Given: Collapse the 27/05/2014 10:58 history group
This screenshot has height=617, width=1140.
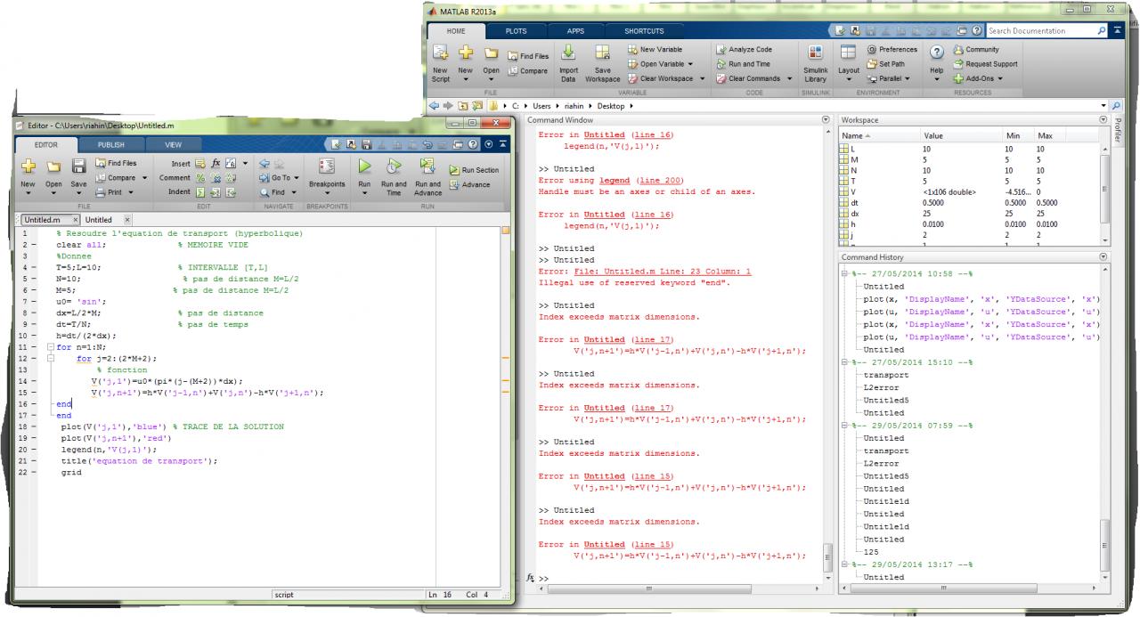Looking at the screenshot, I should click(845, 274).
